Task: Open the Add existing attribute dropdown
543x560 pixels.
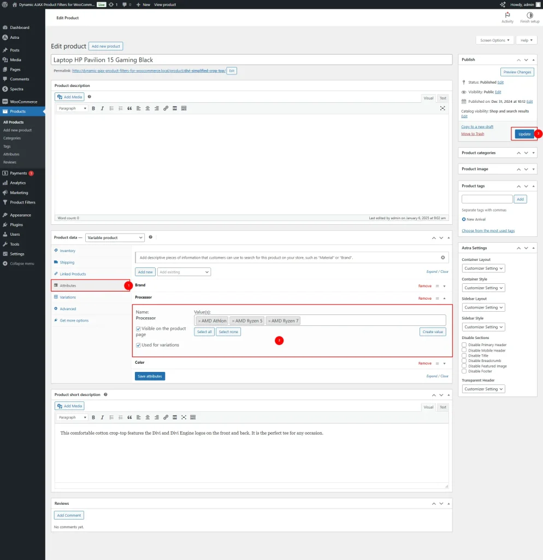Action: (184, 272)
